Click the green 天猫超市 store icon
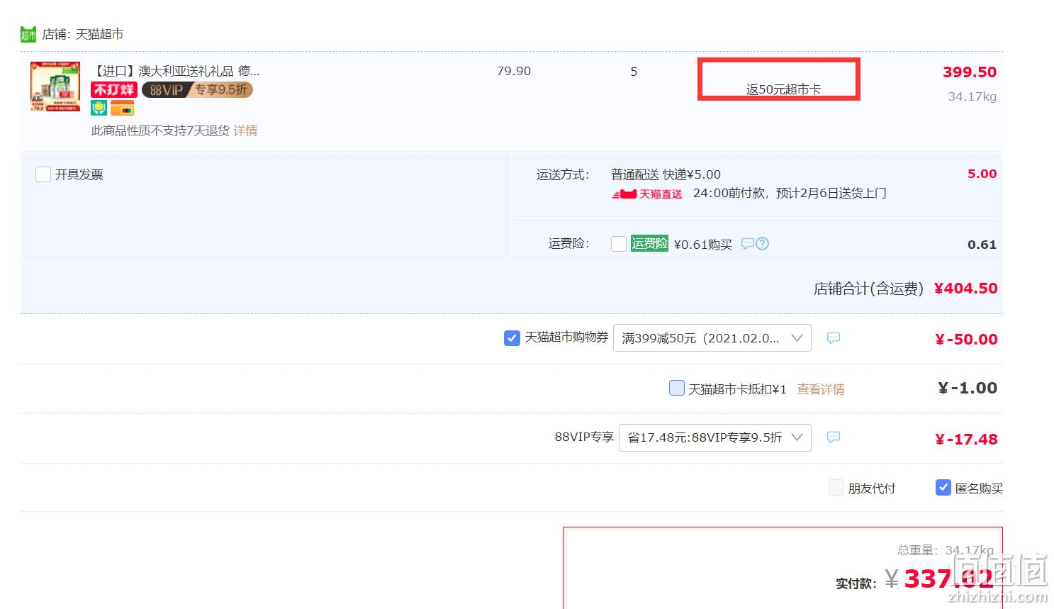This screenshot has width=1054, height=609. click(x=28, y=34)
